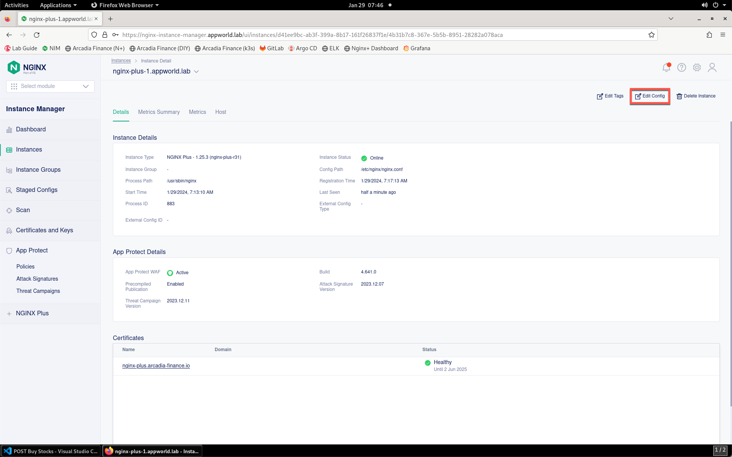
Task: Open the Lab Guide bookmark
Action: pos(21,48)
